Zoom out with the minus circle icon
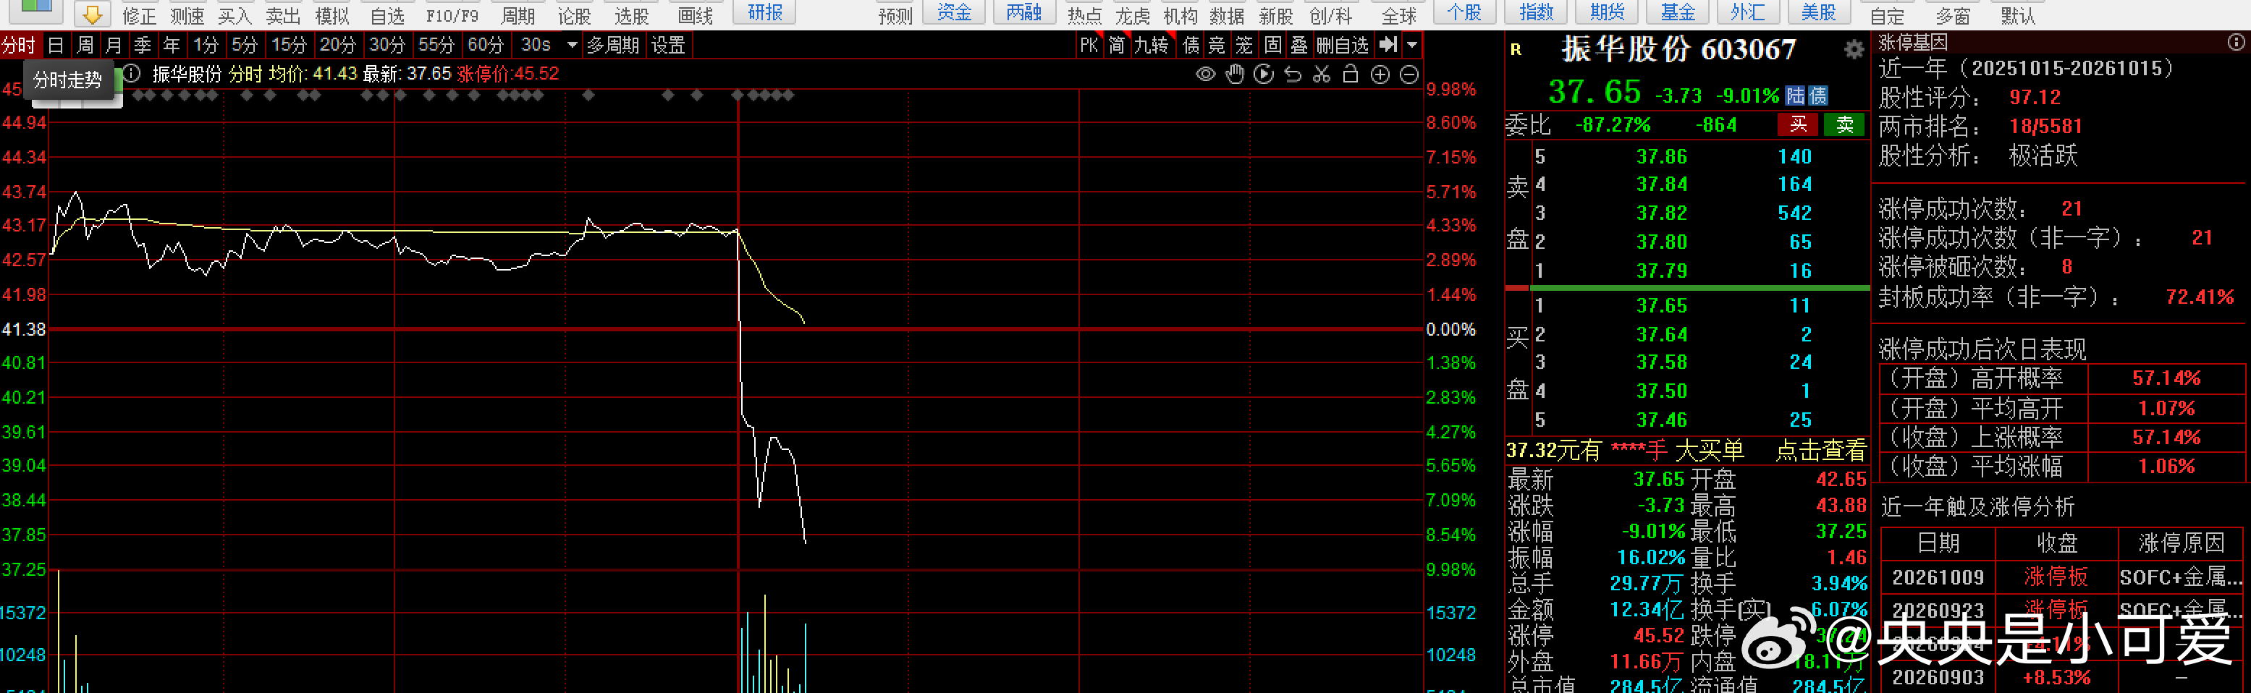The width and height of the screenshot is (2251, 693). point(1409,75)
